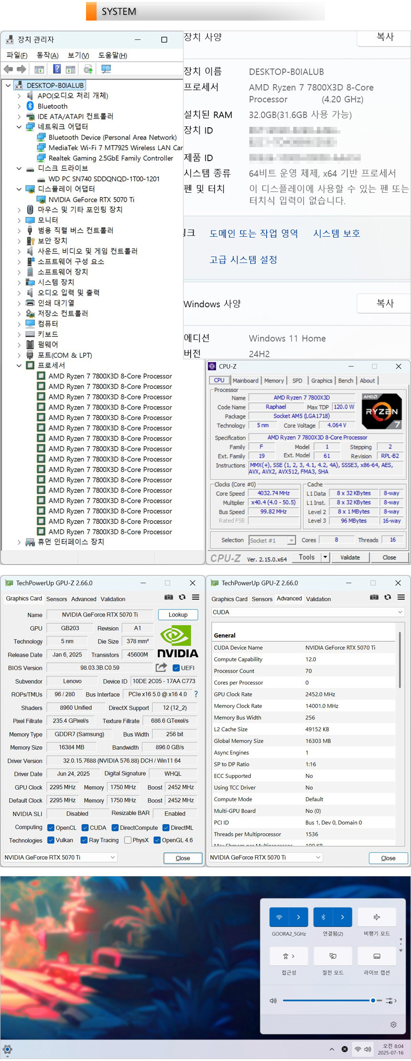Click the BIOS export share icon
The width and height of the screenshot is (411, 1061).
[161, 667]
